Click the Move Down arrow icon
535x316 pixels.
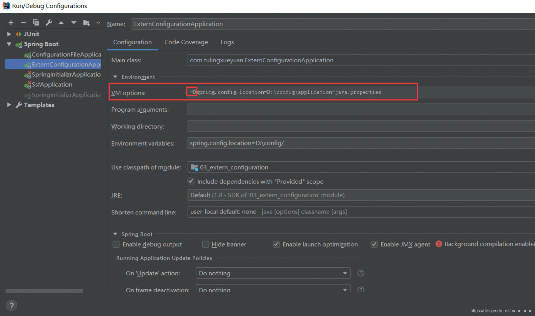(73, 23)
